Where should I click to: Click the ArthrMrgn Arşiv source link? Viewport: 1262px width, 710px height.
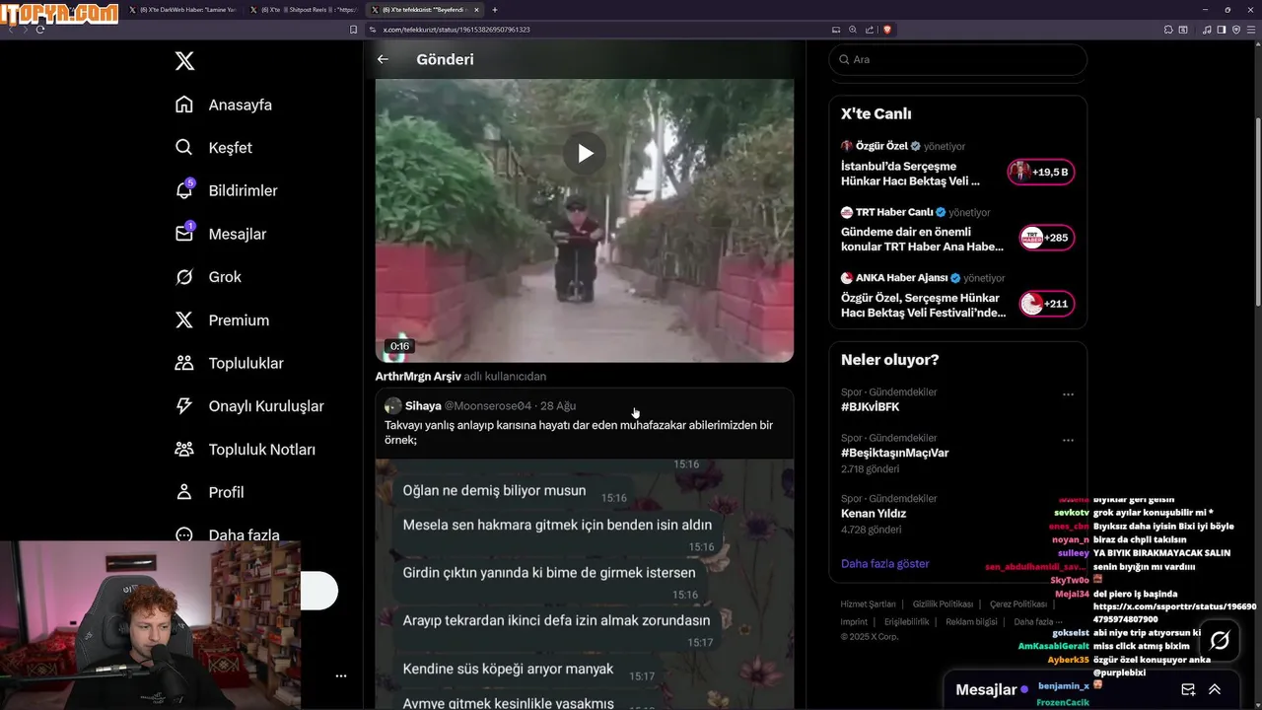(x=418, y=376)
